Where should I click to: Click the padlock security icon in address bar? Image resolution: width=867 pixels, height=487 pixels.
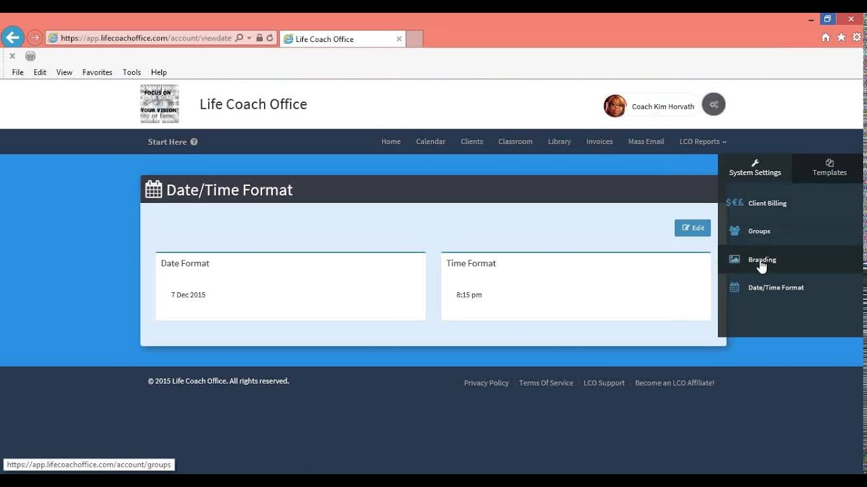pyautogui.click(x=259, y=39)
